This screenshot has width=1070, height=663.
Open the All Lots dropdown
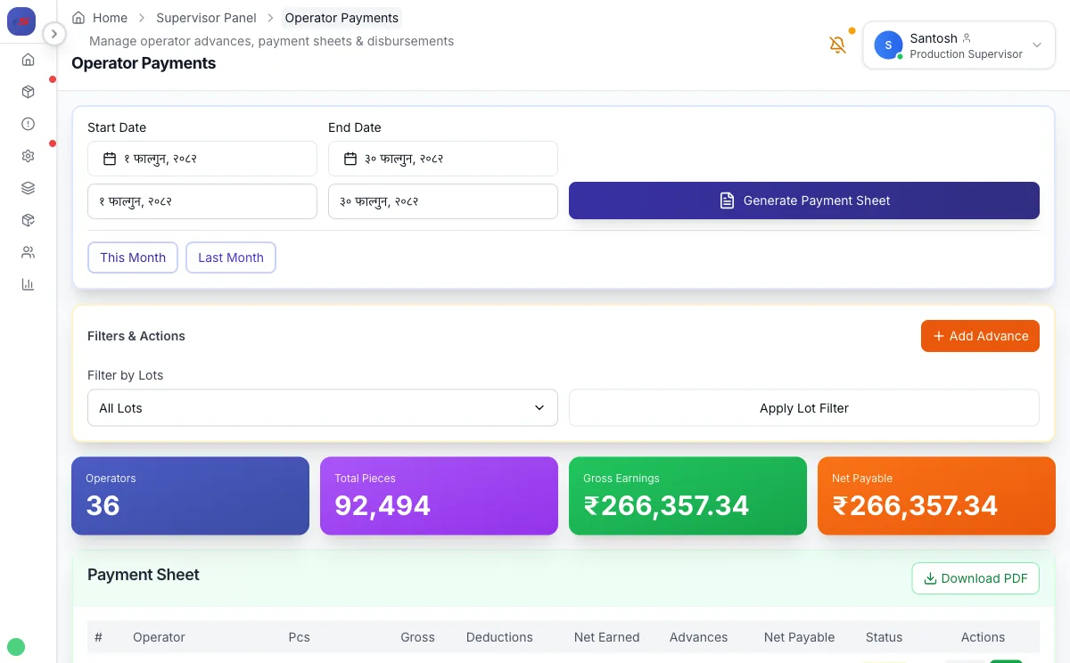tap(322, 407)
